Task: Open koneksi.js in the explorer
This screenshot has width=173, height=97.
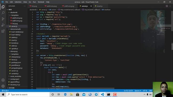Action: coord(15,43)
